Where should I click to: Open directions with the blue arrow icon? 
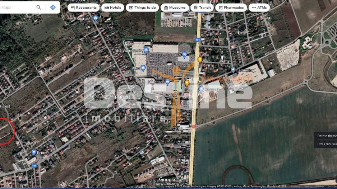pos(53,7)
